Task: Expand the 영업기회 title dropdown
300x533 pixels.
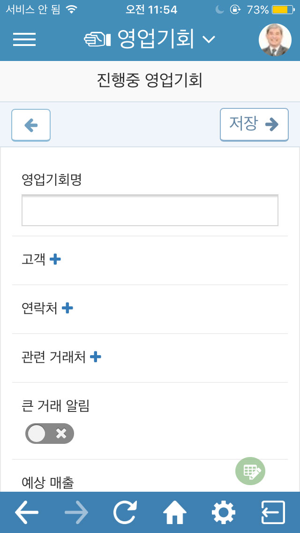Action: click(x=209, y=39)
